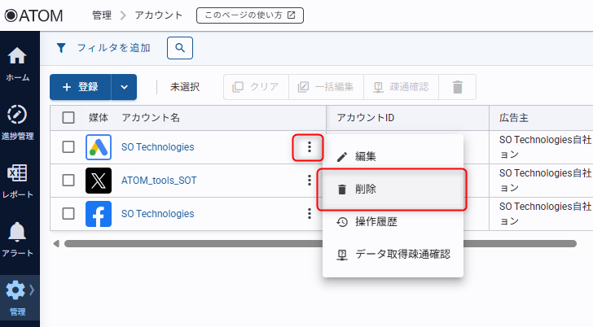Screen dimensions: 593x327
Task: Click the Google Ads media icon
Action: 99,147
